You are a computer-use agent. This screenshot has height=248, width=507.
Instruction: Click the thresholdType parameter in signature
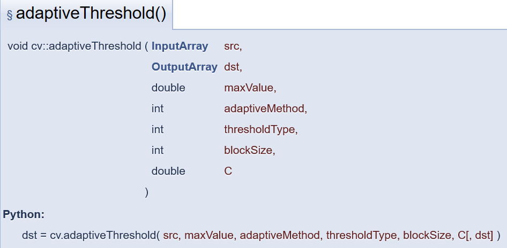click(x=259, y=129)
